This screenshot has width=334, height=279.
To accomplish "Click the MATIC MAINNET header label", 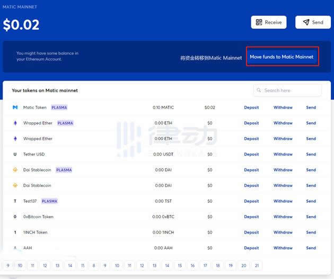I will [20, 7].
